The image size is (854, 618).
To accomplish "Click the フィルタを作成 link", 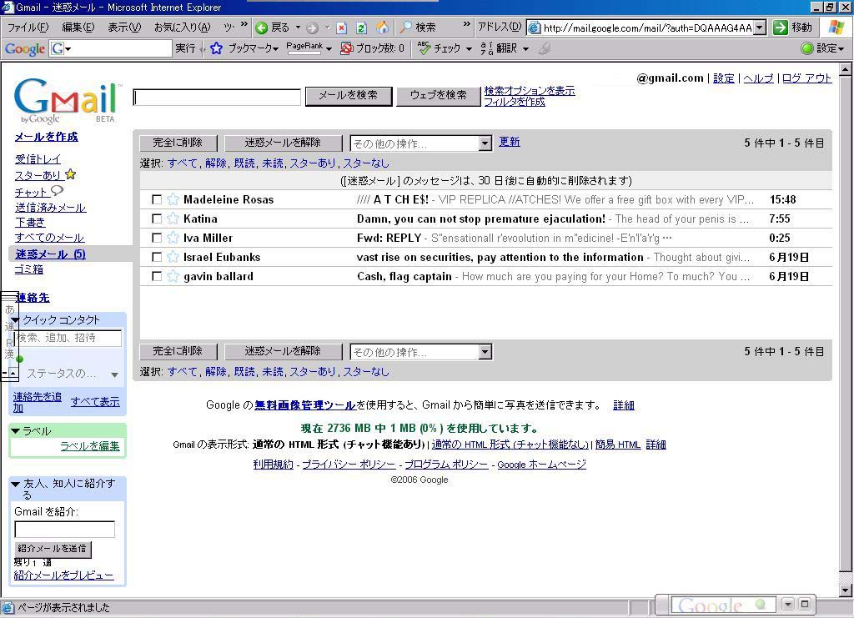I will tap(514, 102).
